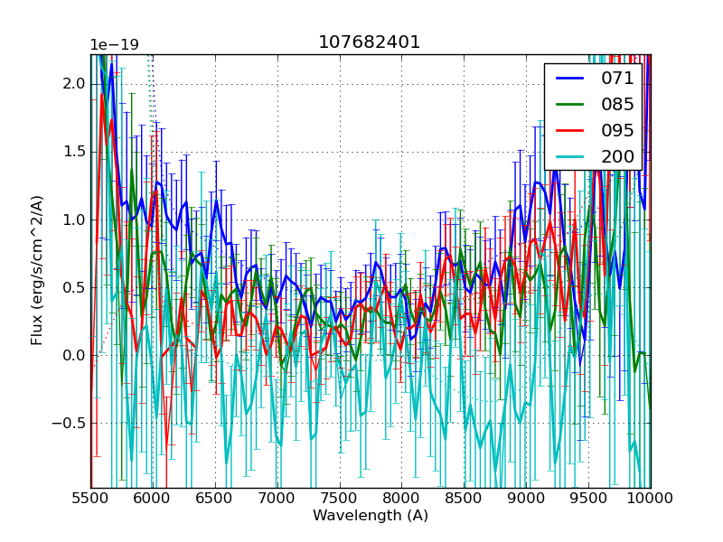
Task: Click the Wavelength (A) x-axis label
Action: pos(371,516)
